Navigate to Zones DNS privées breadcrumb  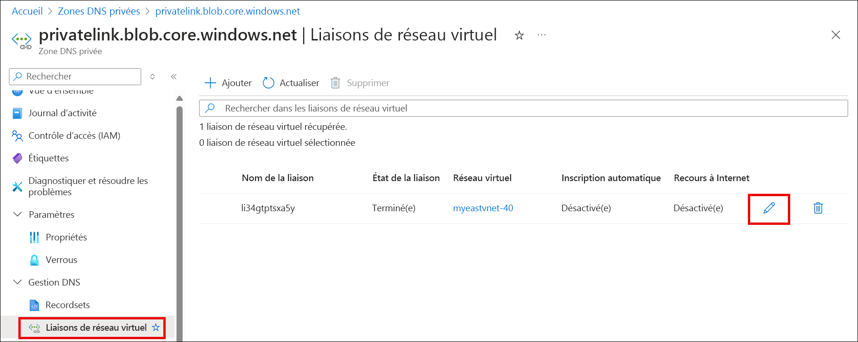coord(99,11)
